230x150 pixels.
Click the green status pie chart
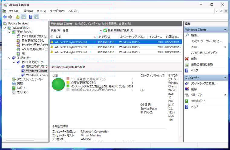(x=58, y=84)
